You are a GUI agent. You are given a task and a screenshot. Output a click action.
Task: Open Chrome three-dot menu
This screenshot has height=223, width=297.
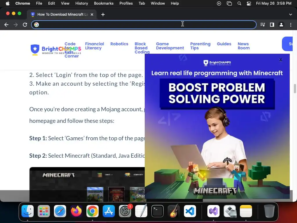click(291, 25)
